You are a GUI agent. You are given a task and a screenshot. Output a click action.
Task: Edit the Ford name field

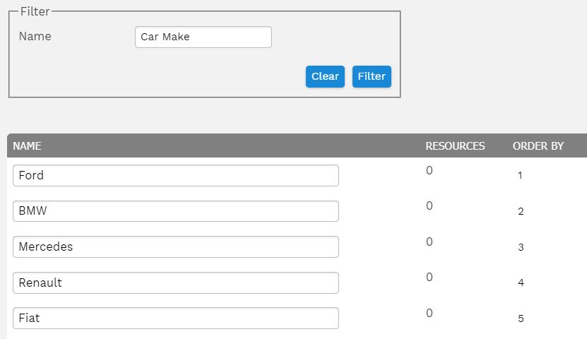(x=176, y=175)
